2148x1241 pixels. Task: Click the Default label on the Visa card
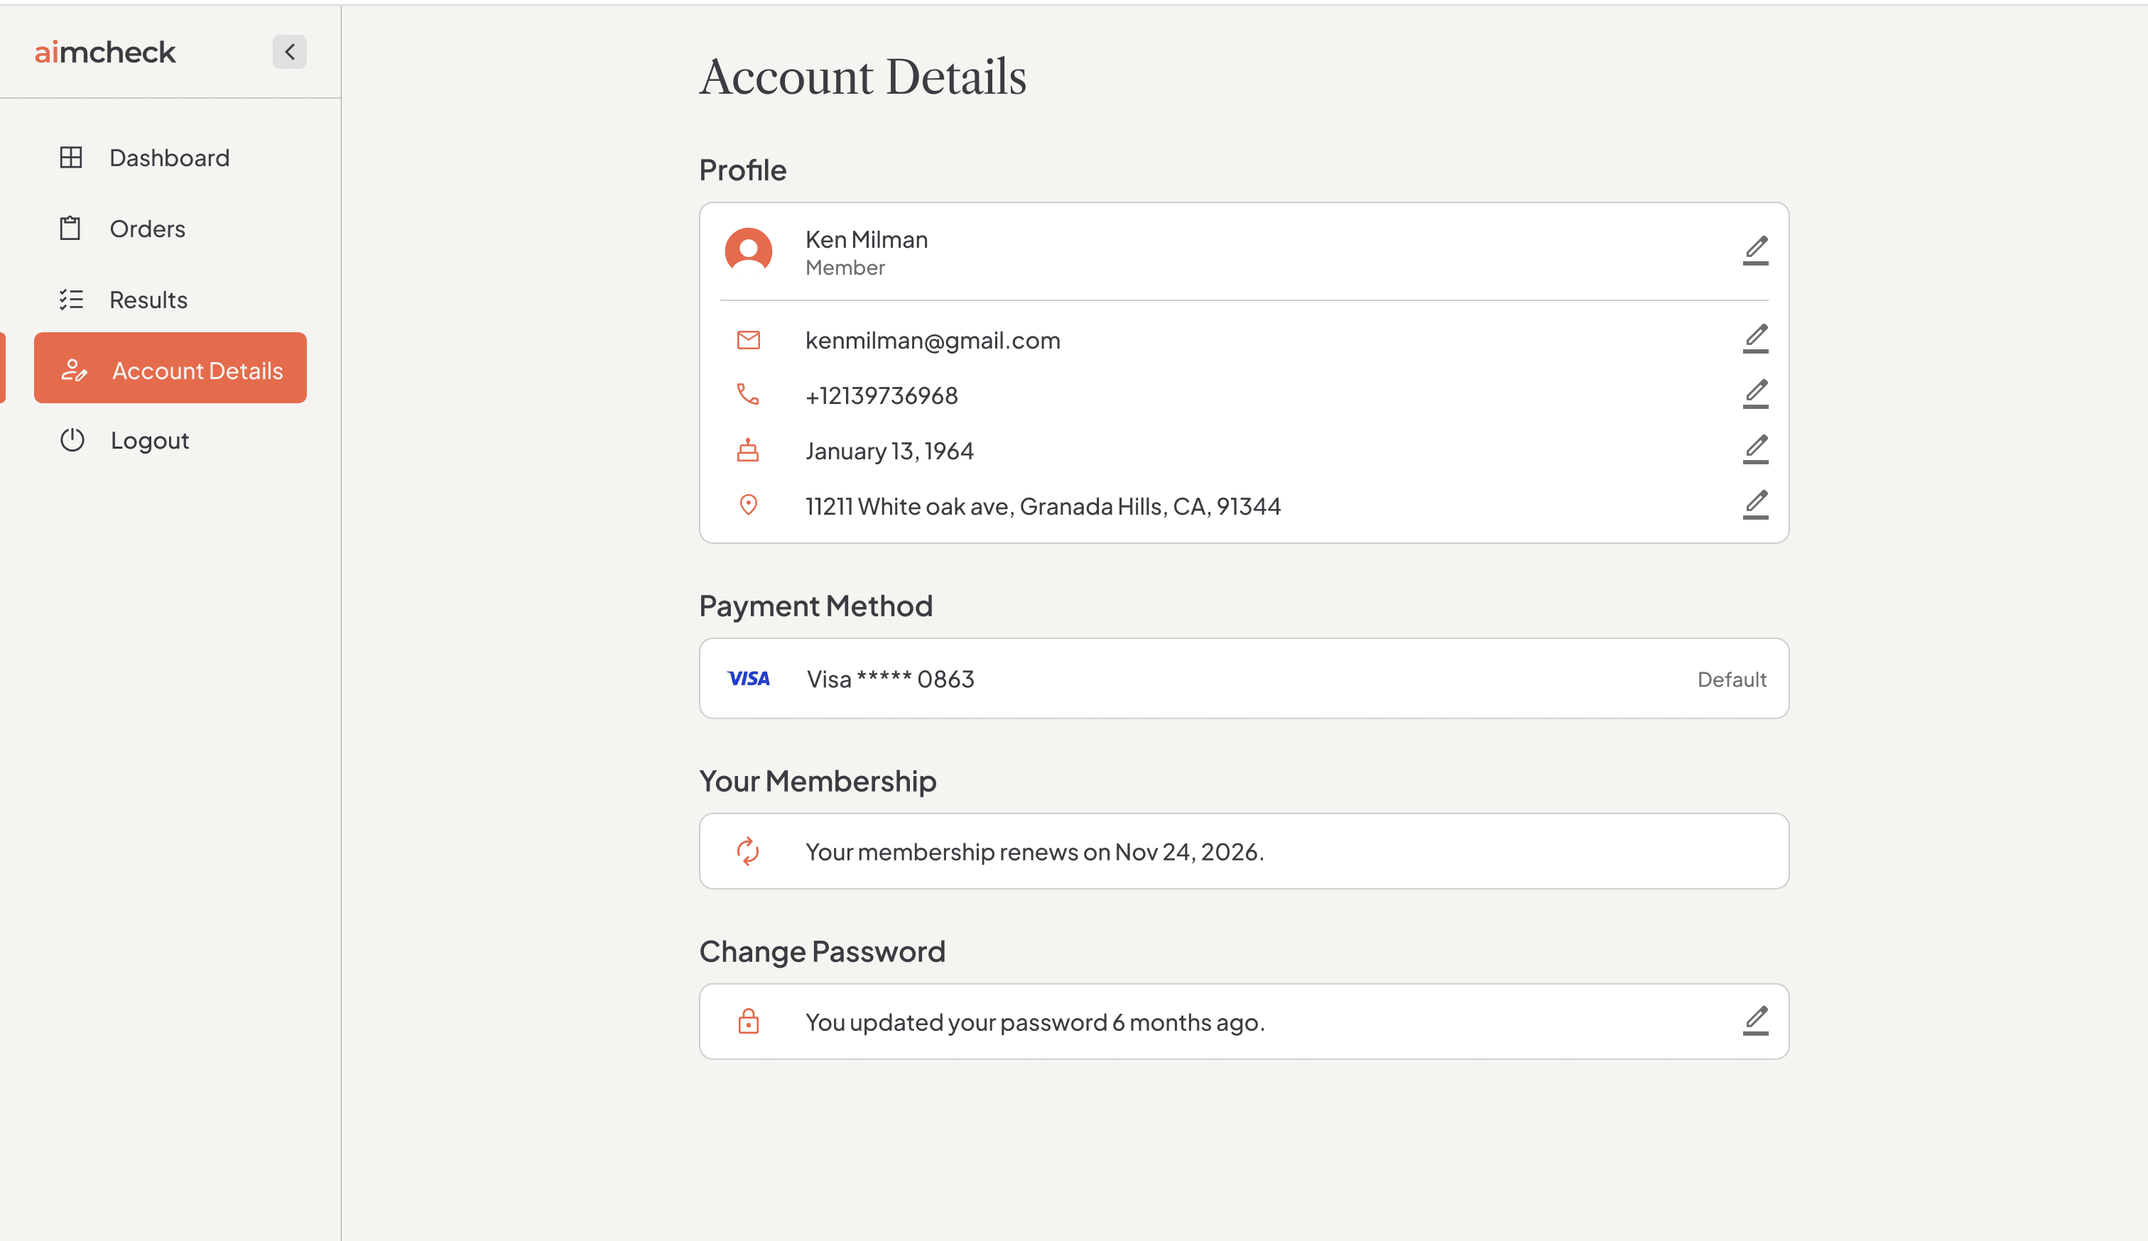1731,679
